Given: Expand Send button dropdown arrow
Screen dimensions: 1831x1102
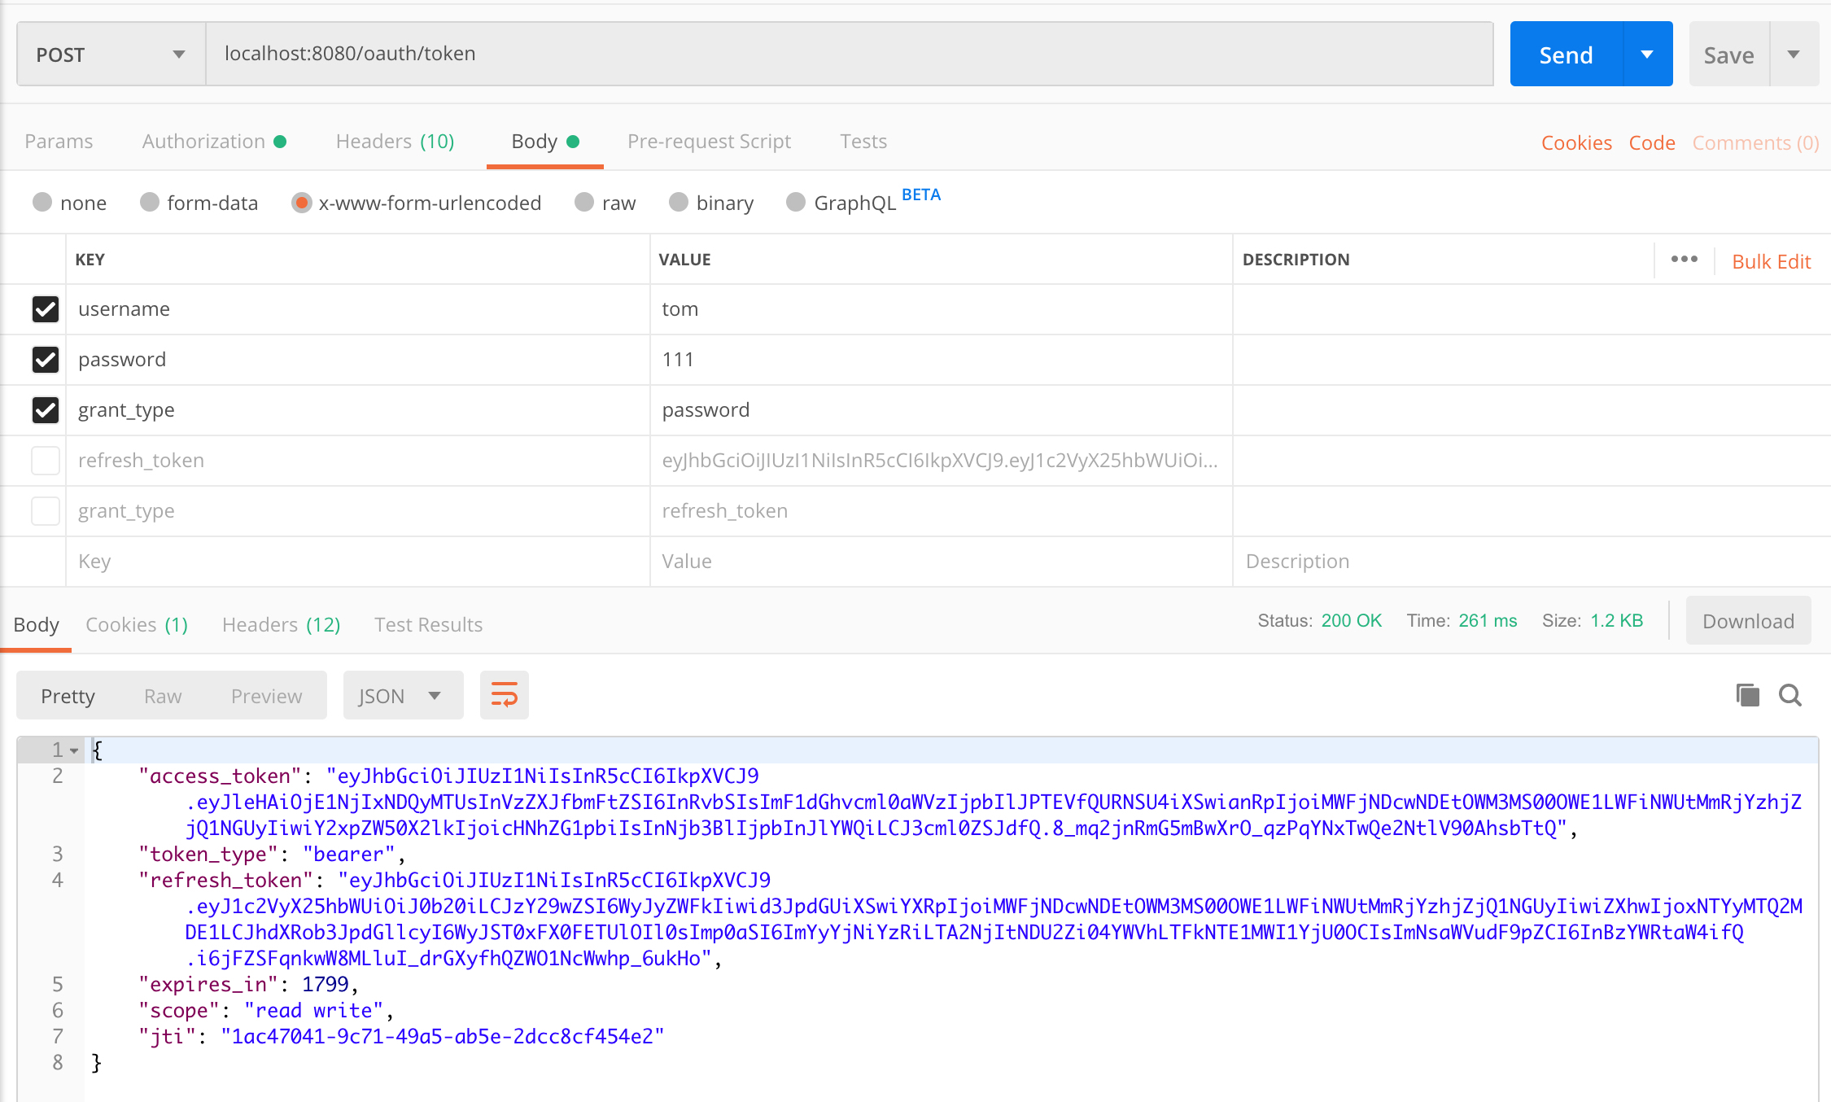Looking at the screenshot, I should [x=1647, y=55].
